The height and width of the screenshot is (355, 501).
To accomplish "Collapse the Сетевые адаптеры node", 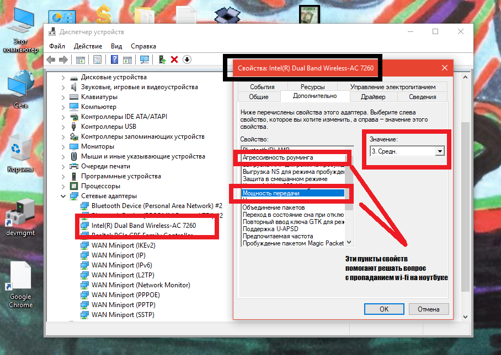I will click(x=63, y=196).
